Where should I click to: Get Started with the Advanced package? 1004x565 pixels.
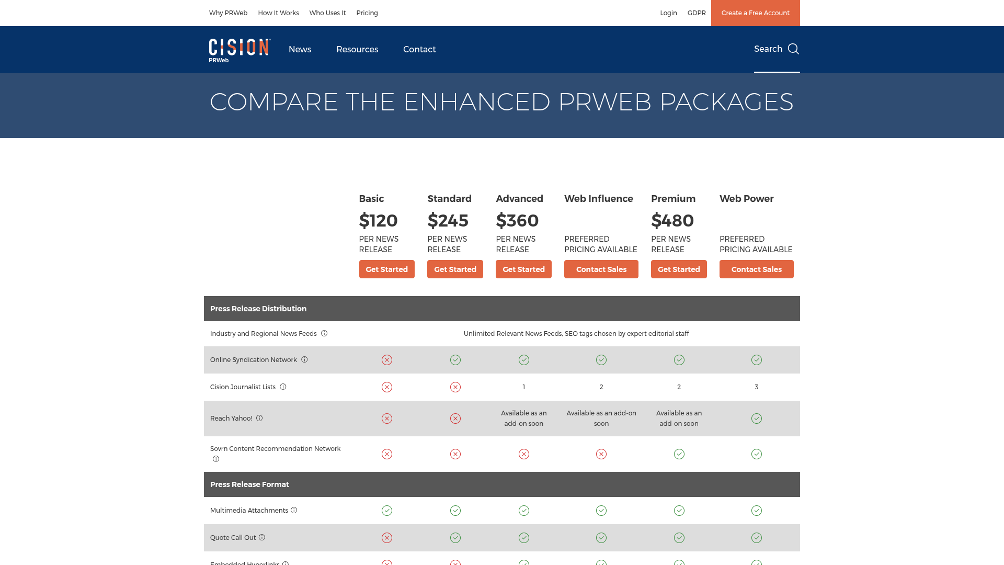point(523,269)
